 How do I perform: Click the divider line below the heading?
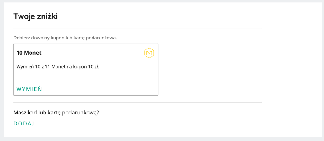(x=137, y=28)
